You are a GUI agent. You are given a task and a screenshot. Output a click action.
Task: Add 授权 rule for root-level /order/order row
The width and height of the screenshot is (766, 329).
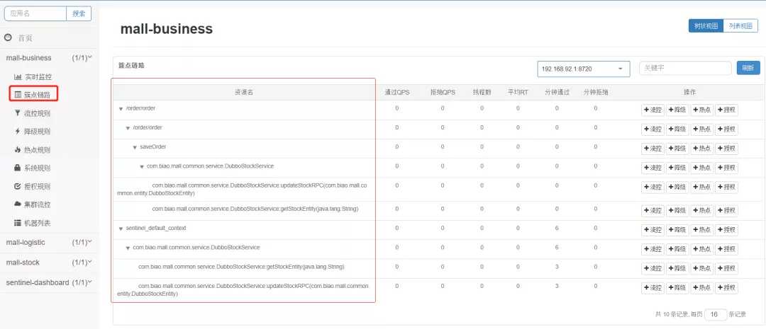[726, 110]
